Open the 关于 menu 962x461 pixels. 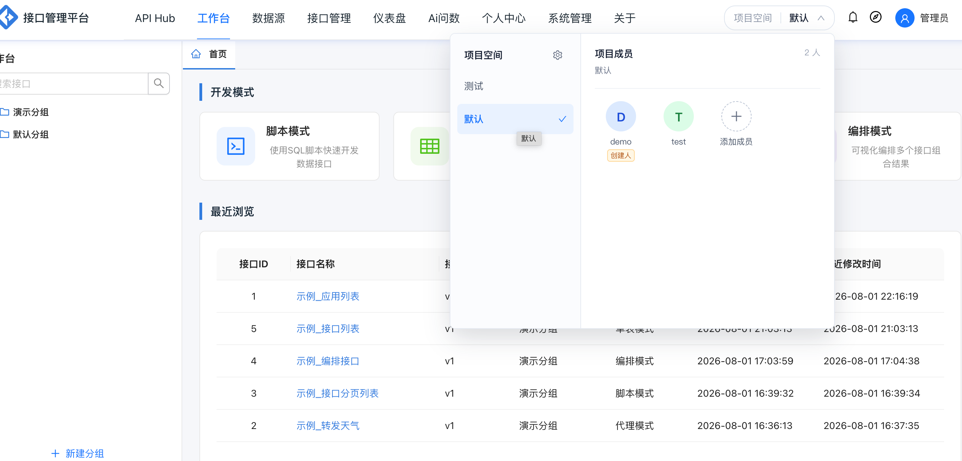pyautogui.click(x=625, y=18)
